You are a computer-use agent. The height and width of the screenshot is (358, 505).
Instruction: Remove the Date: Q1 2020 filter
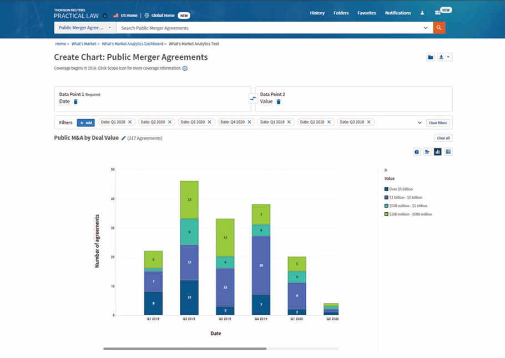[x=130, y=122]
